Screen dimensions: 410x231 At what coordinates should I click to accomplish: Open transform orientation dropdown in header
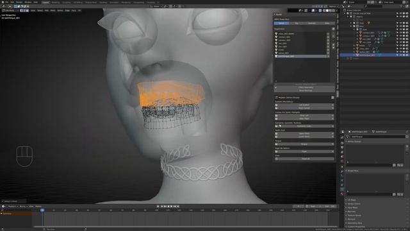(x=156, y=6)
